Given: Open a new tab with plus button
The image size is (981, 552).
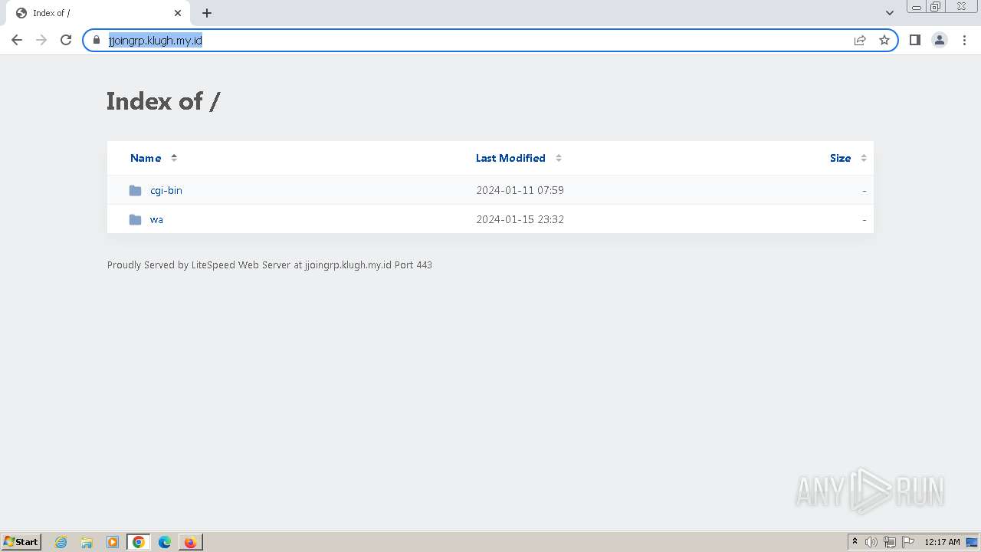Looking at the screenshot, I should click(x=207, y=13).
